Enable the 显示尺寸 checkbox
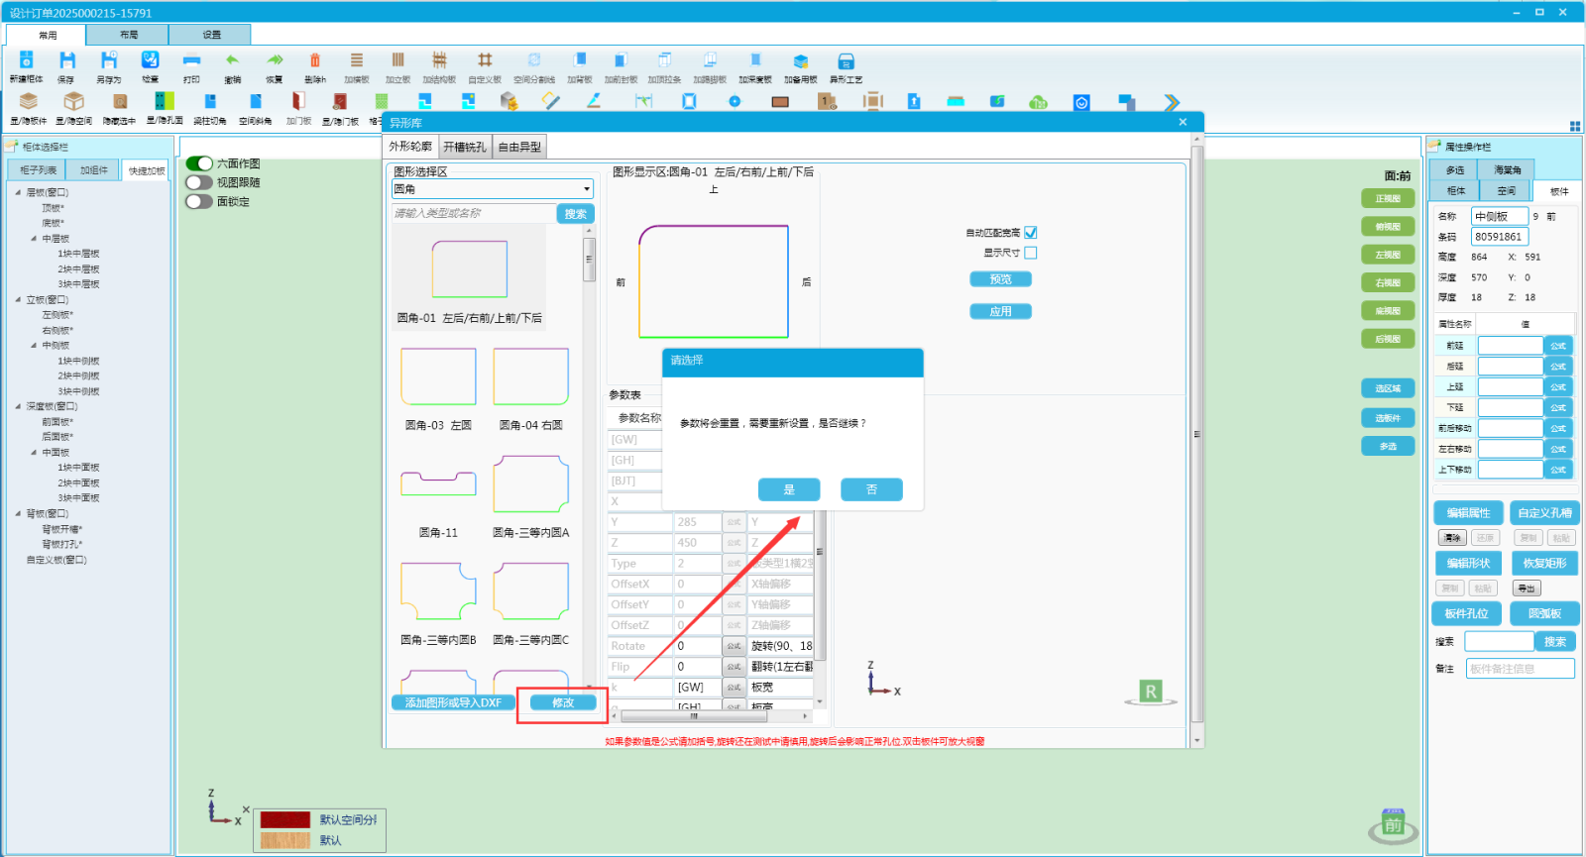 (x=1031, y=253)
